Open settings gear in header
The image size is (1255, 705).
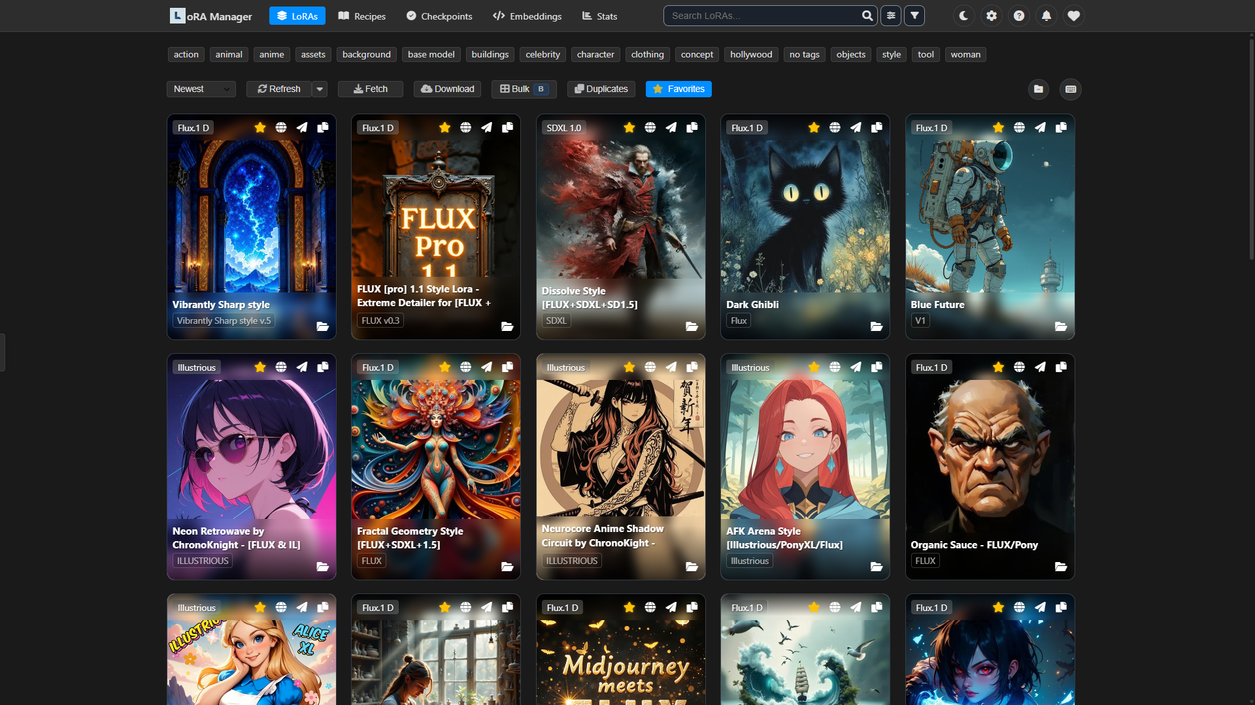992,16
